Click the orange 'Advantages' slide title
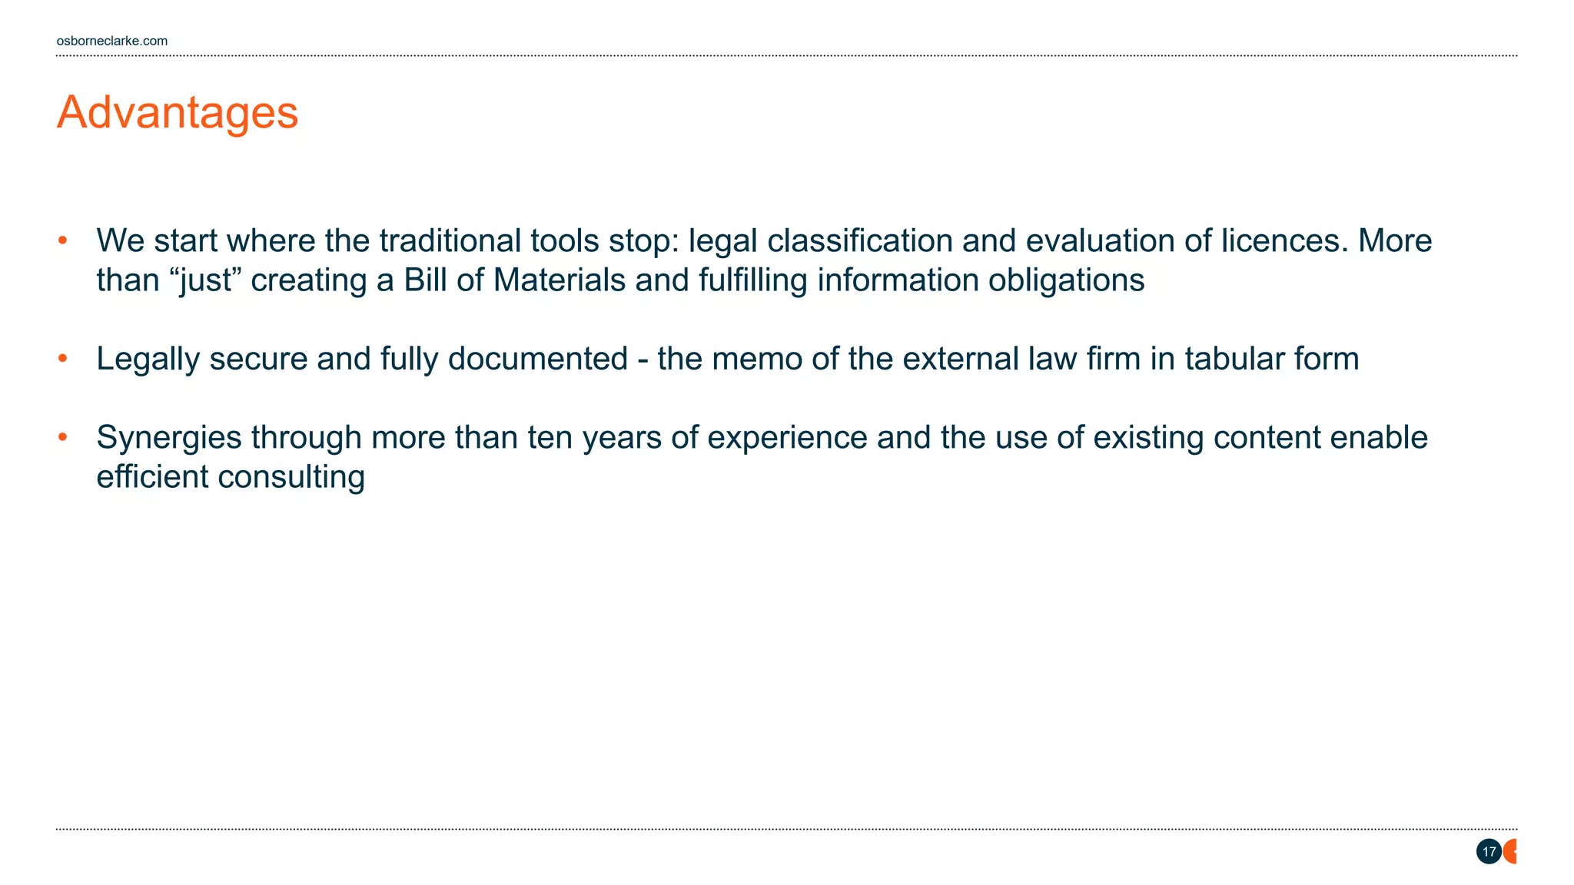1574x885 pixels. 178,112
